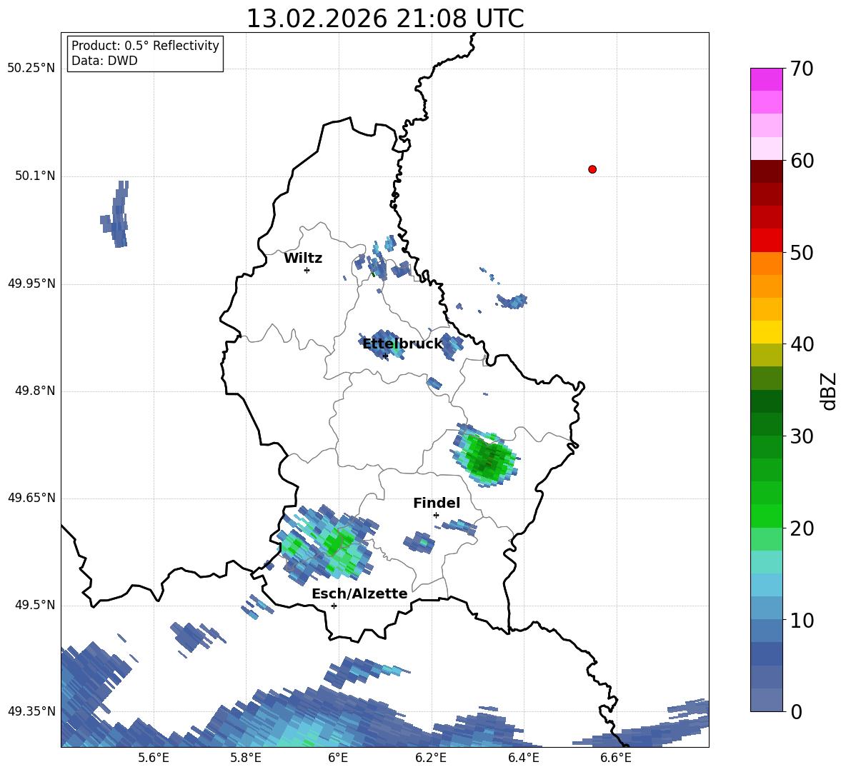Pick the bright green swatch above 20

click(x=766, y=516)
